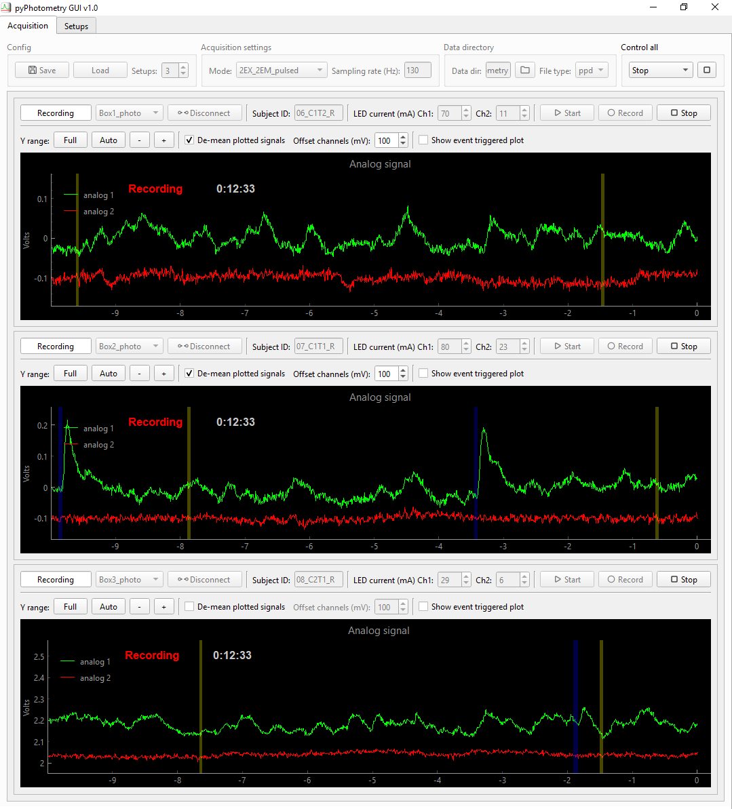
Task: Set Y range to Full in Box1_photo panel
Action: [x=70, y=140]
